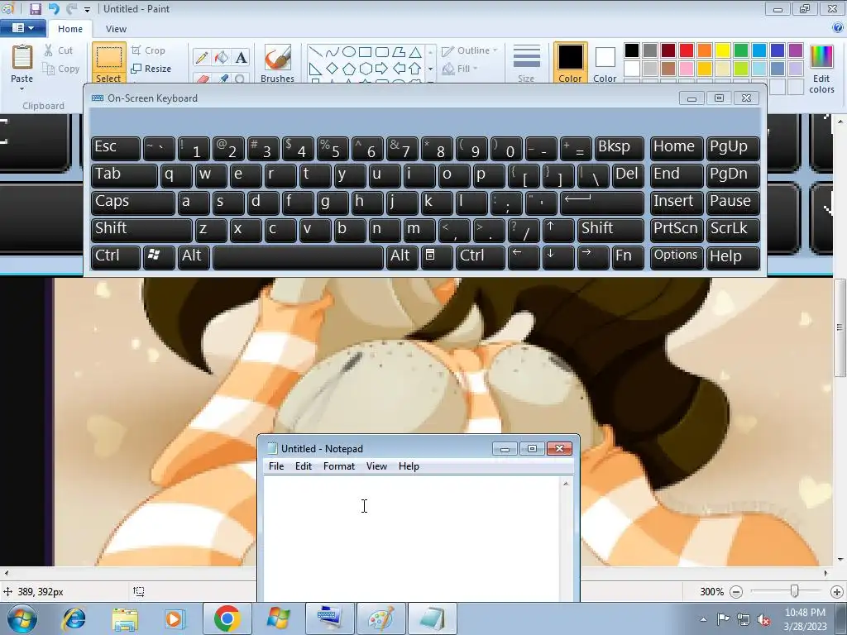Click the Undo arrow in Paint title bar
Image resolution: width=847 pixels, height=635 pixels.
54,8
